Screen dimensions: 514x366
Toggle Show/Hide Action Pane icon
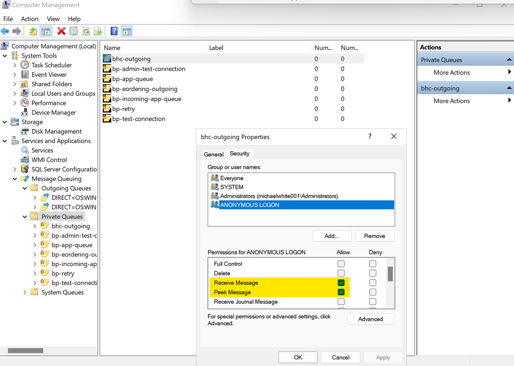(127, 31)
